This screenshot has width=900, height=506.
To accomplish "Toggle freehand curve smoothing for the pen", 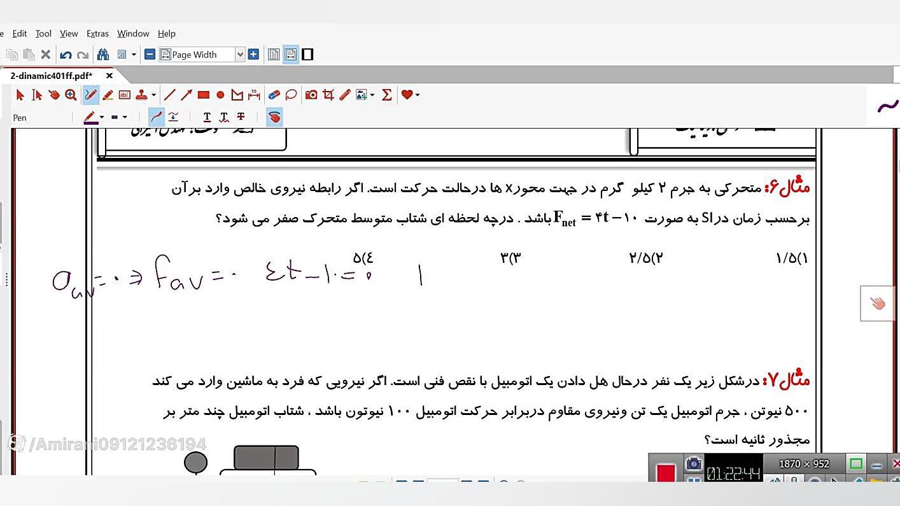I will tap(156, 117).
